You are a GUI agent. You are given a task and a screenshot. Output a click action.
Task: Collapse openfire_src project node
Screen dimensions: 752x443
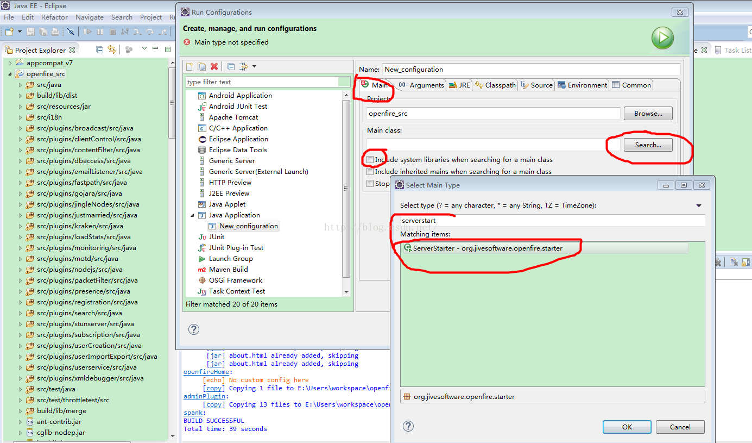(x=10, y=74)
